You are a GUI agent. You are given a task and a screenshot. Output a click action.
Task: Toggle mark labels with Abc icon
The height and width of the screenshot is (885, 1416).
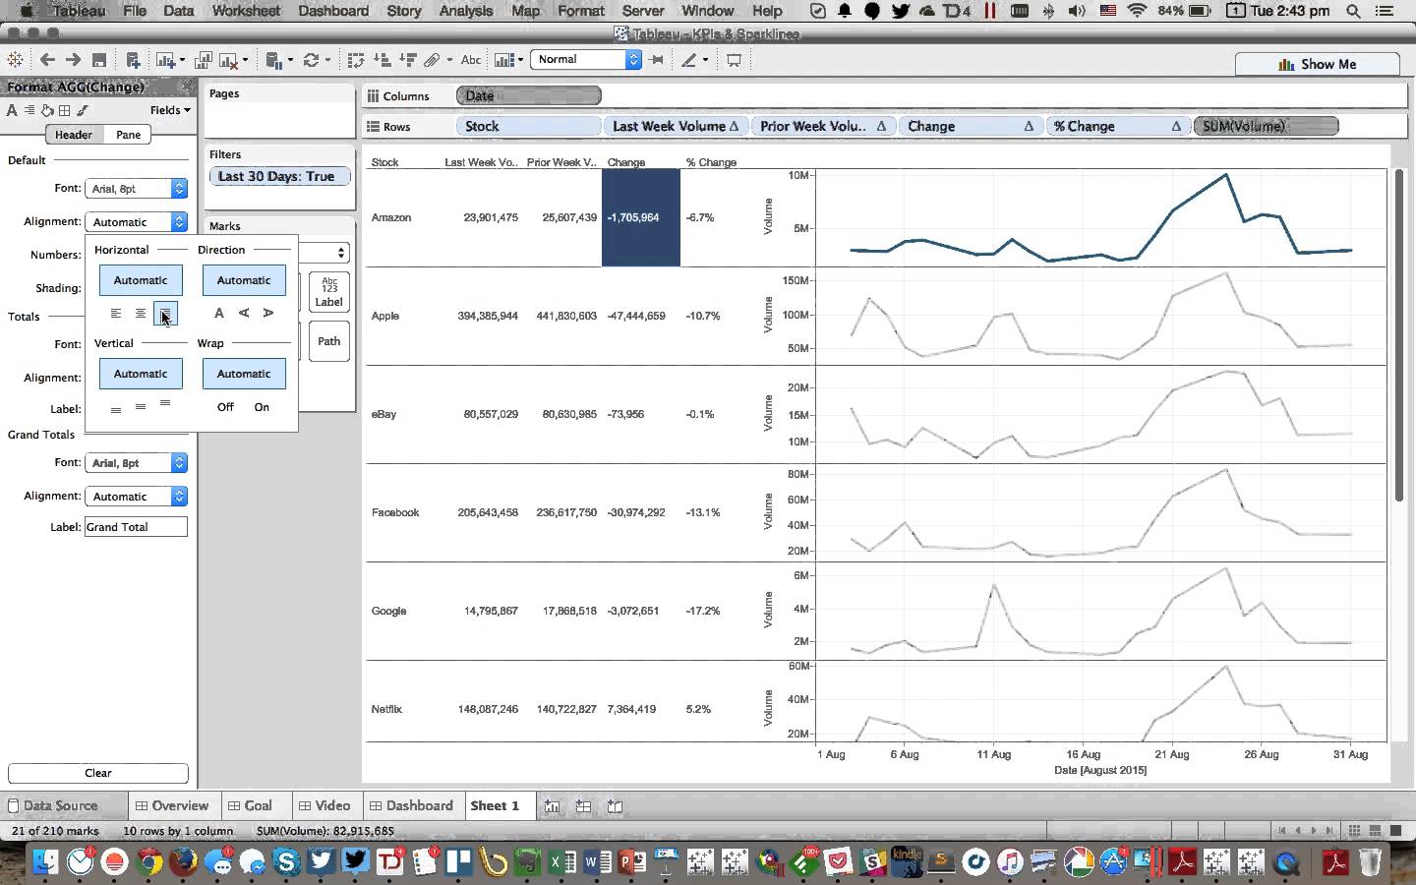(x=471, y=60)
